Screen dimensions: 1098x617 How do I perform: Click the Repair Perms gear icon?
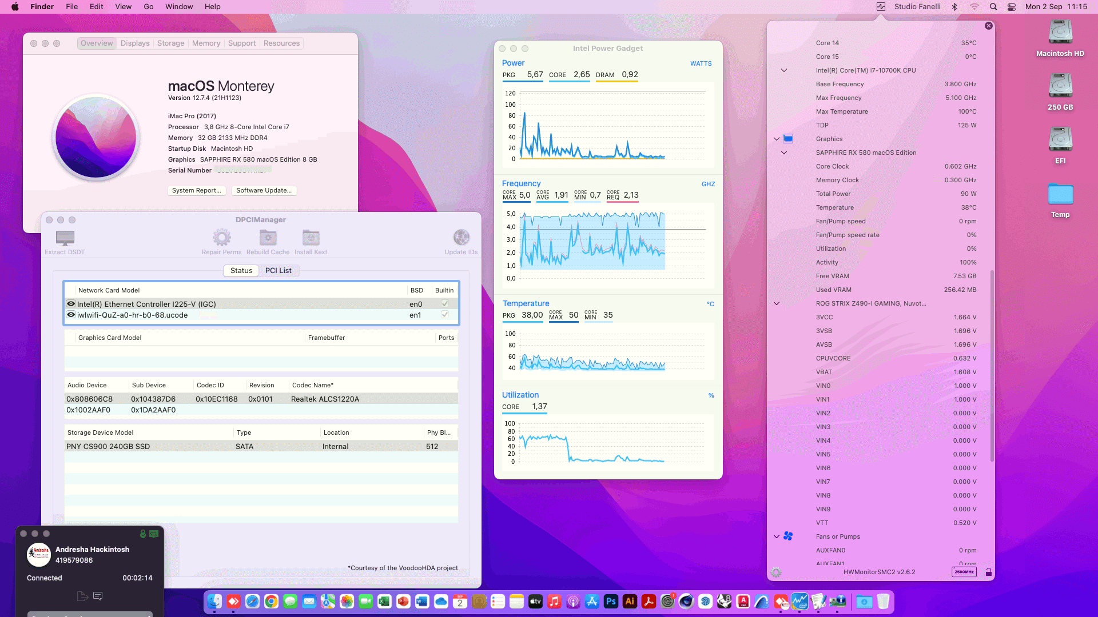click(222, 238)
